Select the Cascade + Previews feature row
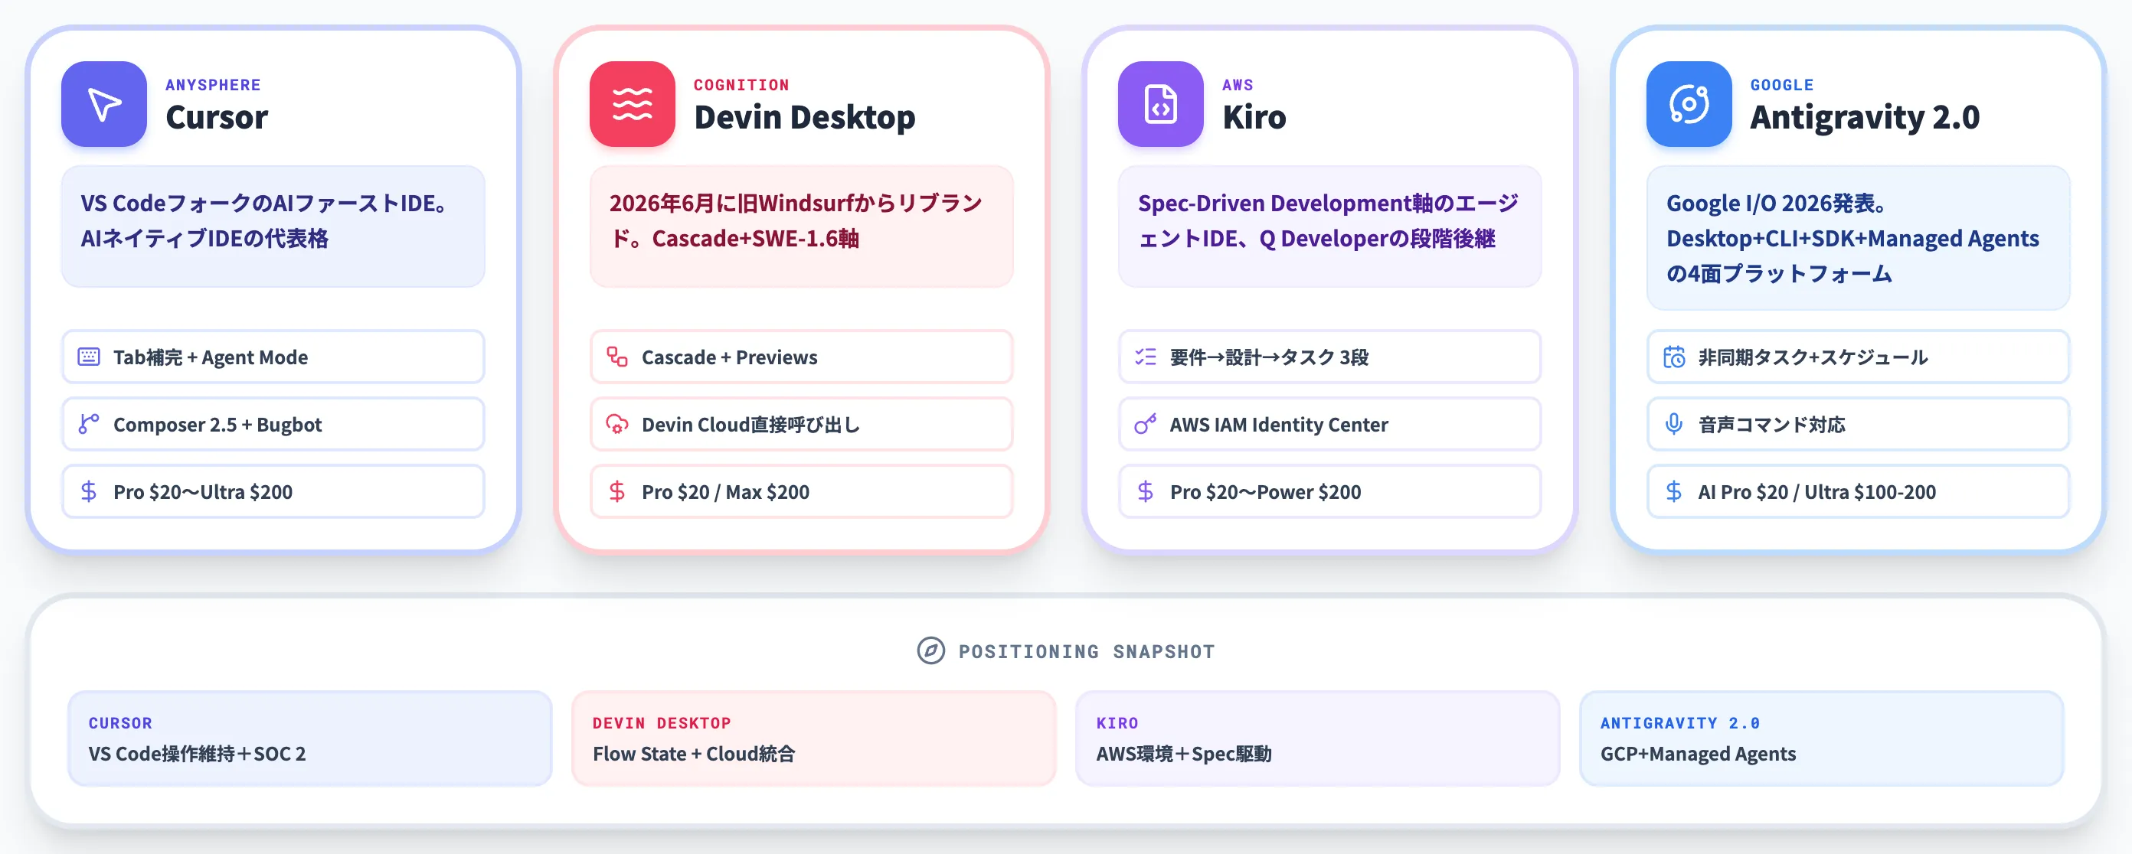Viewport: 2132px width, 854px height. [801, 357]
